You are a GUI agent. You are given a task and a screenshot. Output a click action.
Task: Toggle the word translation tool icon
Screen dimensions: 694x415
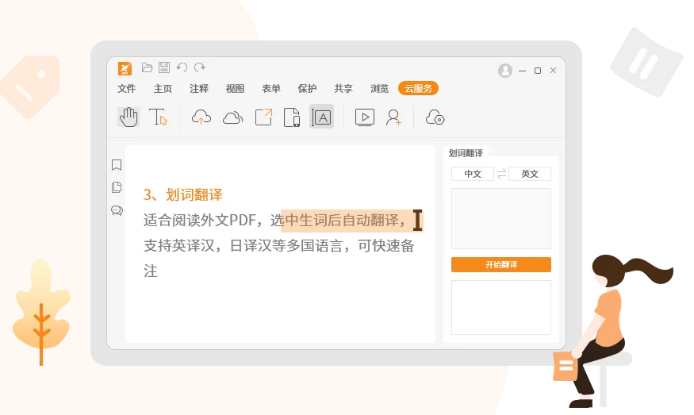click(321, 117)
